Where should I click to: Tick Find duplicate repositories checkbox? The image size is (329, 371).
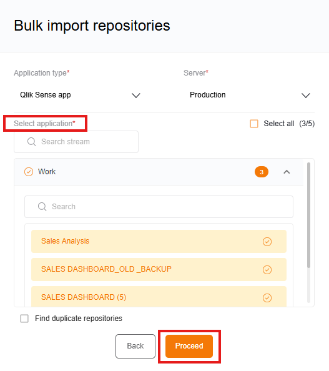pyautogui.click(x=24, y=319)
